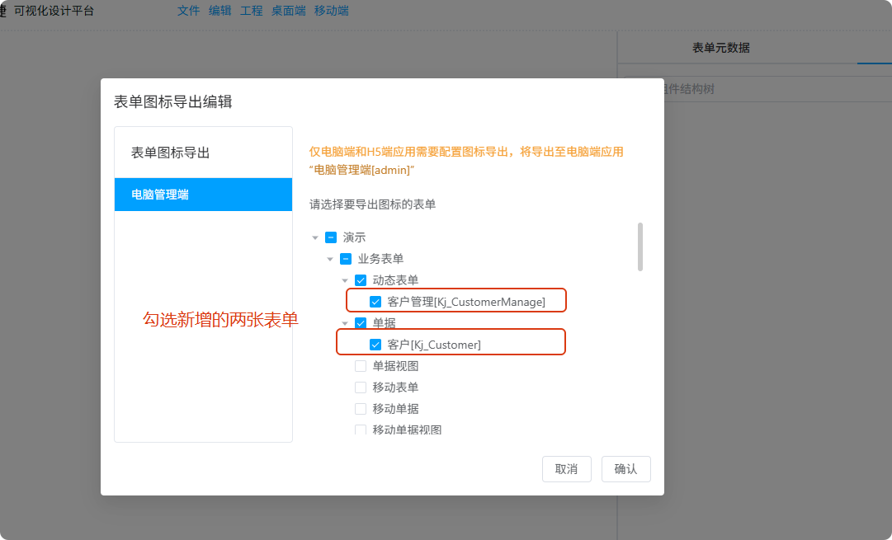Tick the 移动表单 checkbox
Viewport: 892px width, 540px height.
point(361,387)
